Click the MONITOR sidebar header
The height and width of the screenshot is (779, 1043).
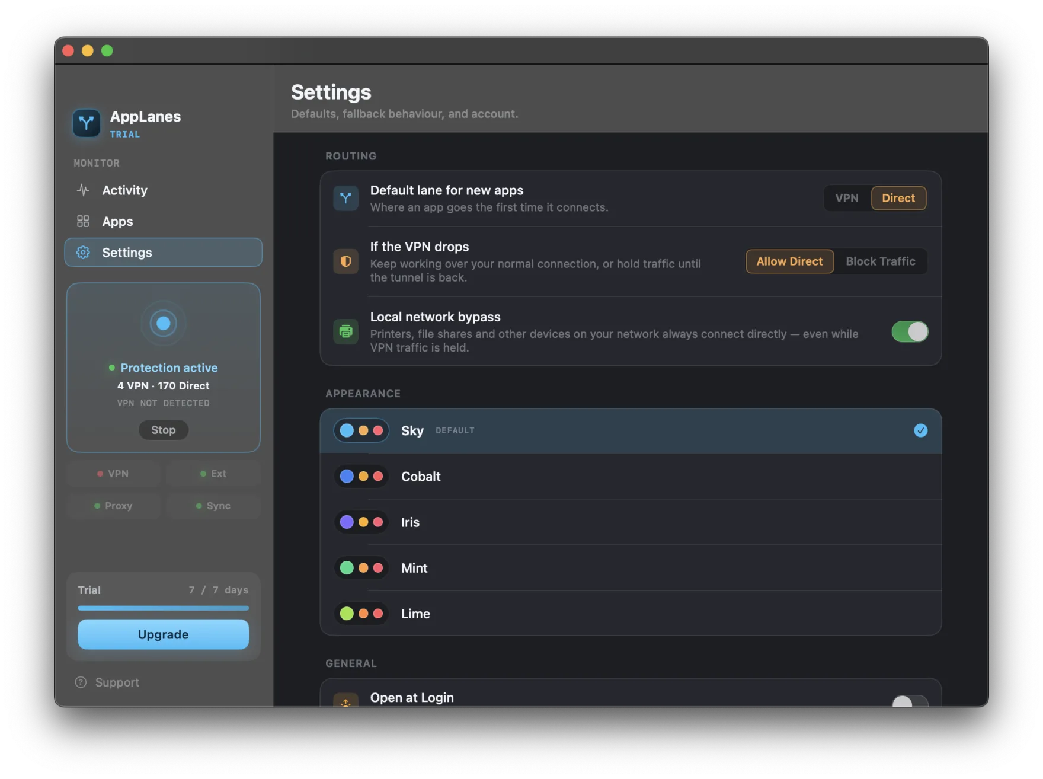point(97,163)
